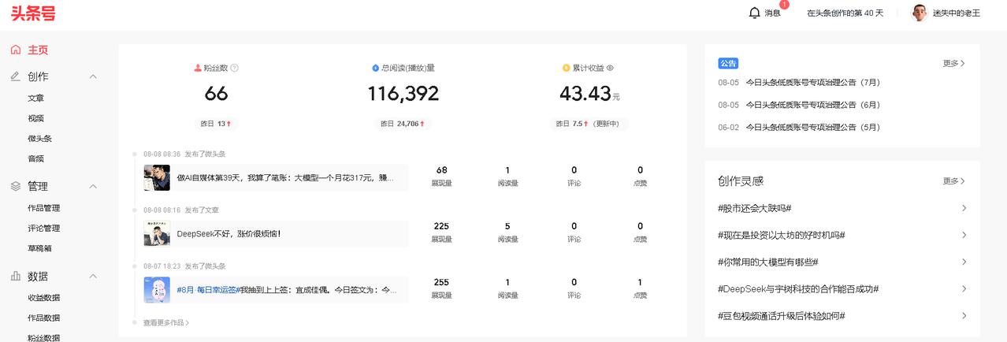Viewport: 1007px width, 342px height.
Task: Open 更多 in the 公告 panel
Action: pyautogui.click(x=953, y=63)
